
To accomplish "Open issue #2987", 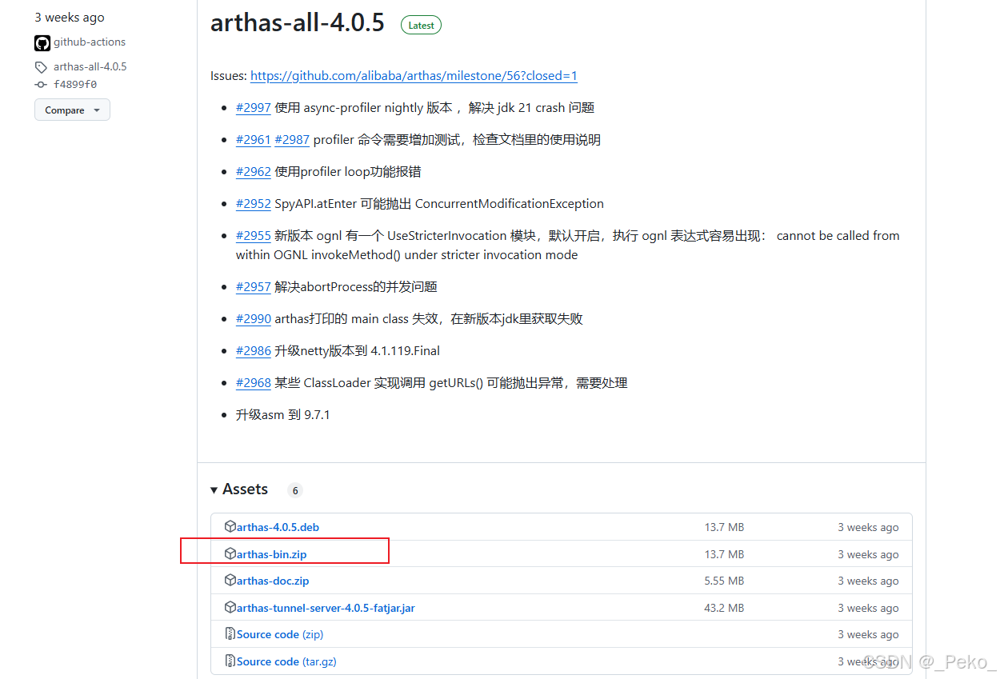I will (x=292, y=140).
